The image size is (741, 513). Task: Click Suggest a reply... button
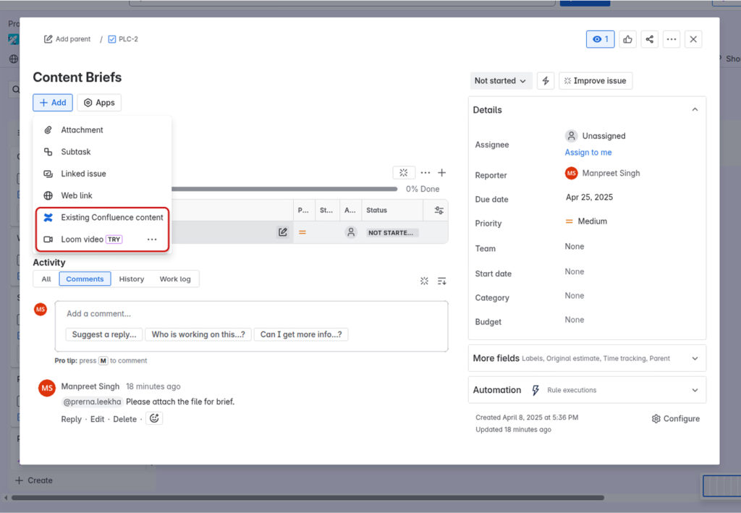[x=104, y=334]
